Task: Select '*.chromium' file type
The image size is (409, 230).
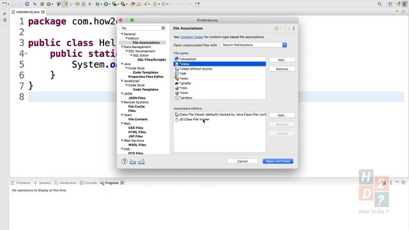Action: pos(220,59)
